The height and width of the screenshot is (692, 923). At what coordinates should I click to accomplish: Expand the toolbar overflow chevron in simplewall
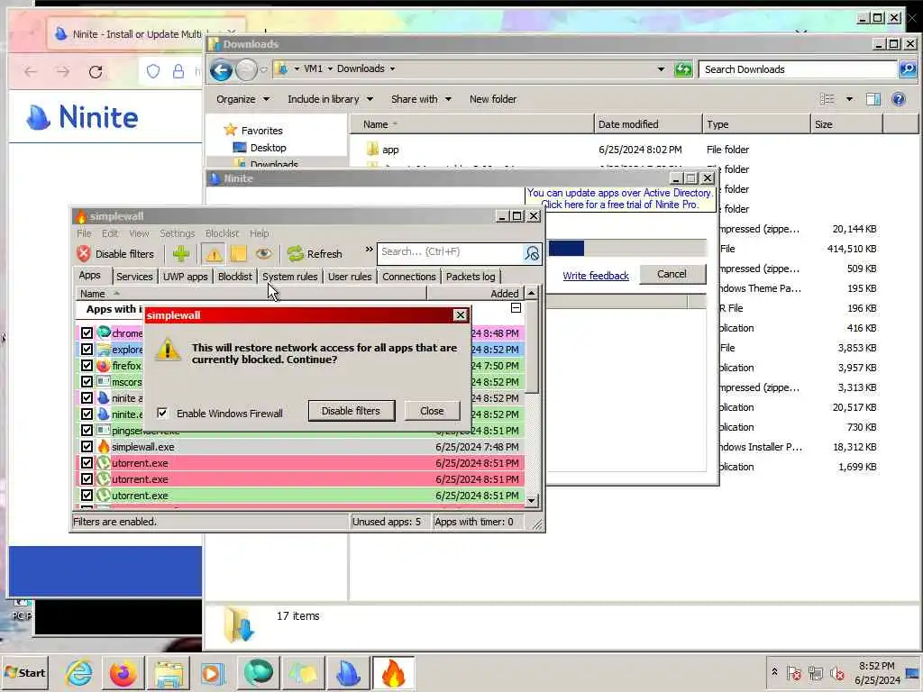point(369,250)
